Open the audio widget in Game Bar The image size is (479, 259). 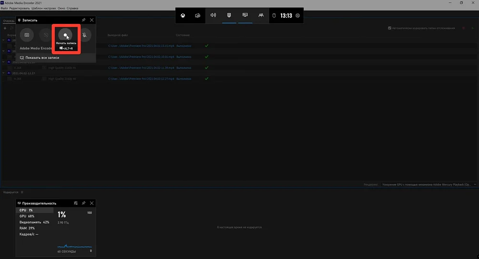point(213,15)
